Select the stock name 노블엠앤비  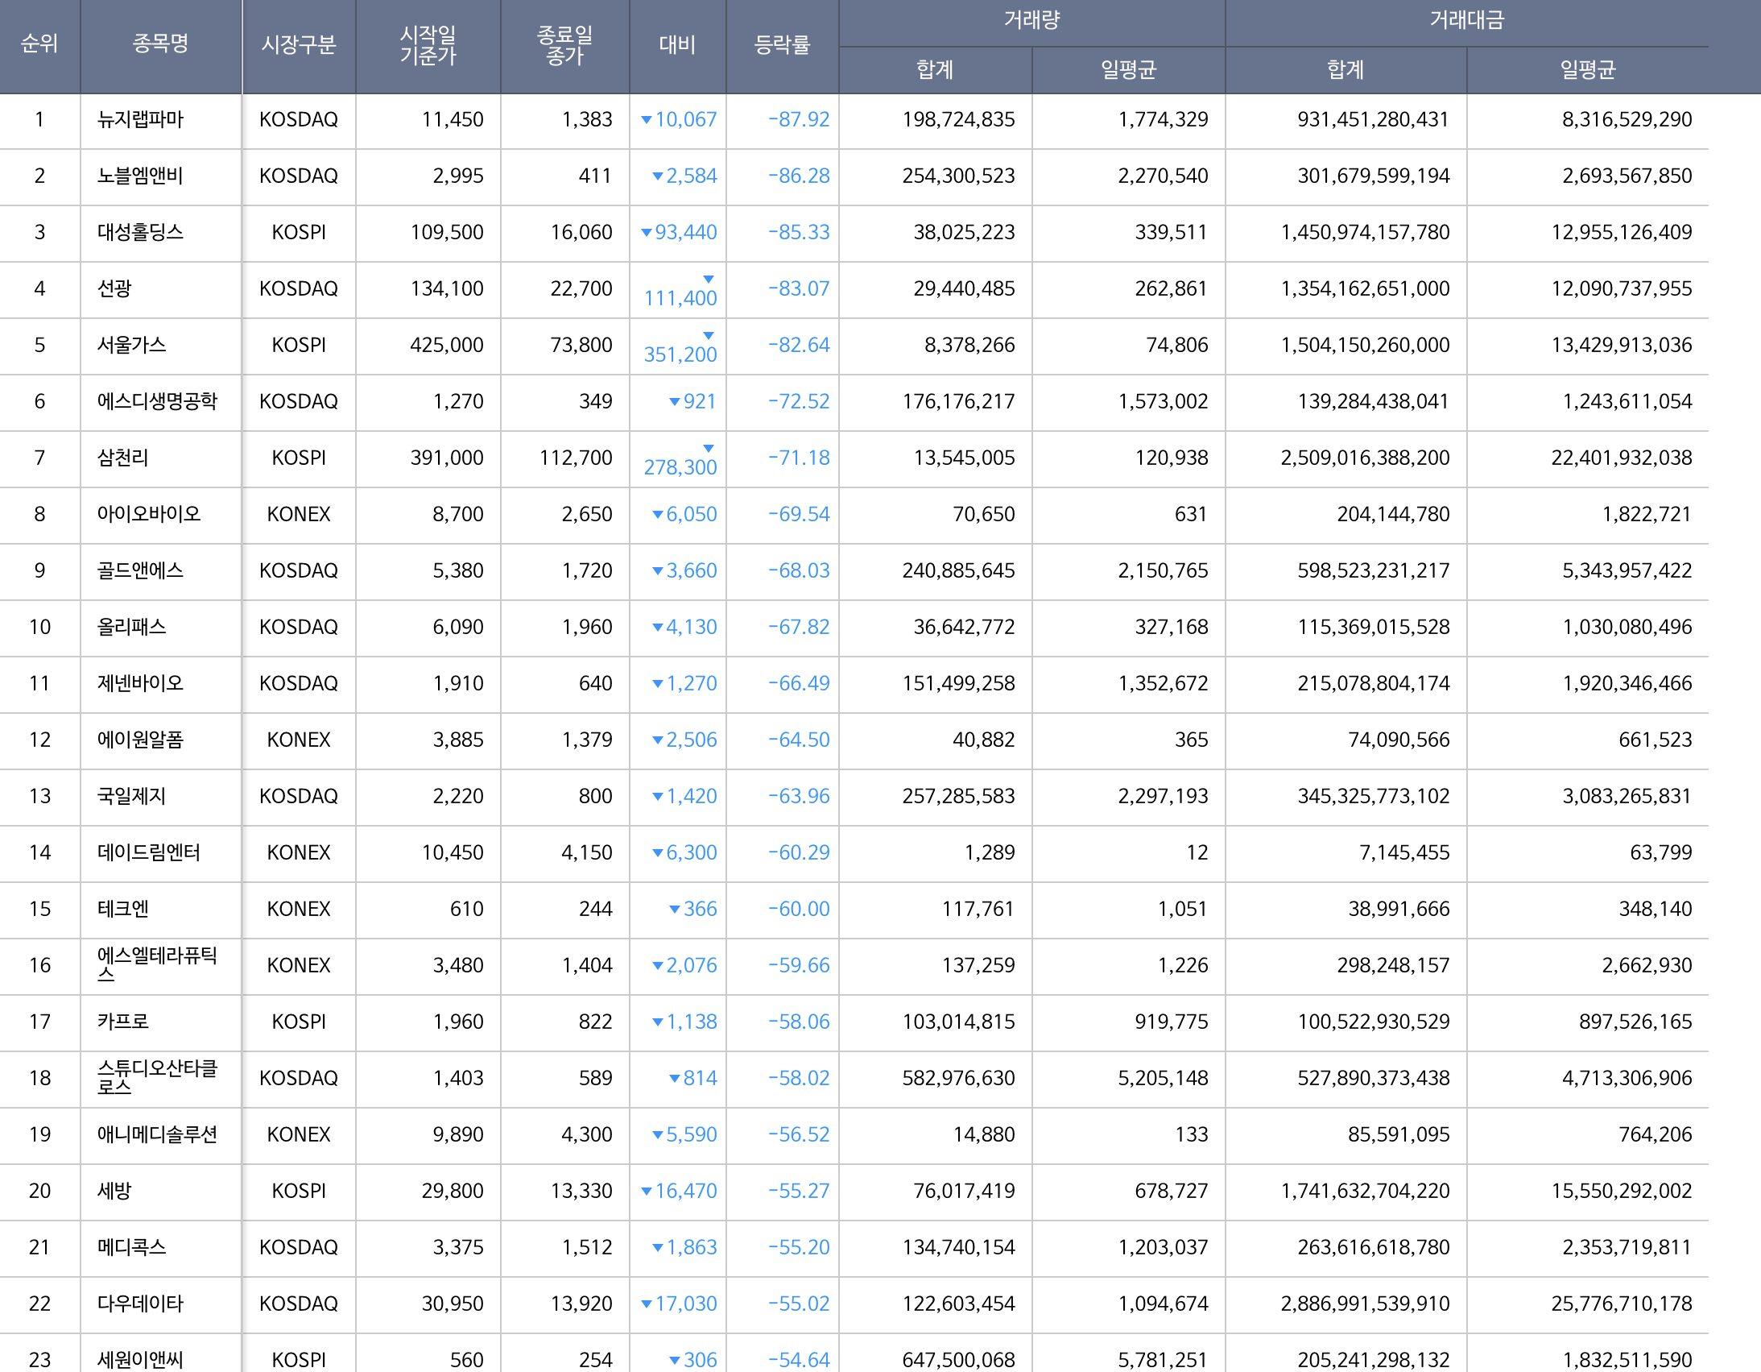click(140, 176)
